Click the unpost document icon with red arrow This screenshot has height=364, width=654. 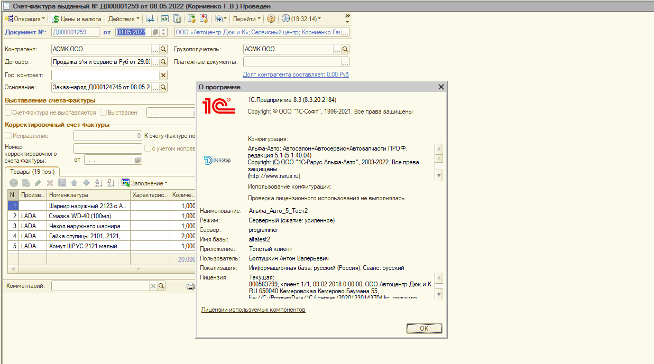(x=204, y=18)
